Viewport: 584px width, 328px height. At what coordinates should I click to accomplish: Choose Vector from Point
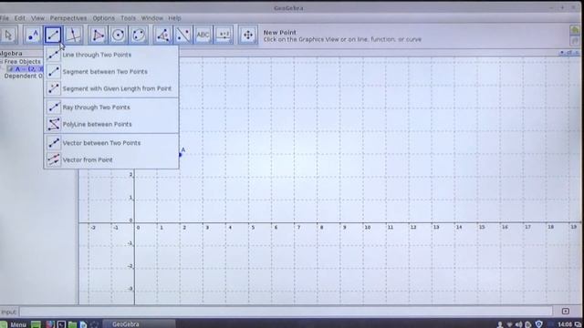[111, 160]
